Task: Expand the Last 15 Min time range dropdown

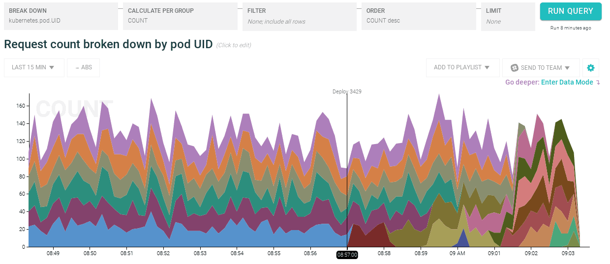Action: coord(34,68)
